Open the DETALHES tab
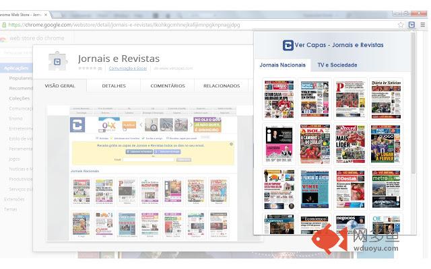Screen dimensions: 431x269 tap(114, 86)
